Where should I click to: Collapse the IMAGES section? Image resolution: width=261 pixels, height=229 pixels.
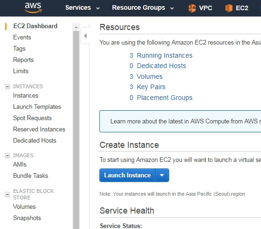(x=7, y=155)
